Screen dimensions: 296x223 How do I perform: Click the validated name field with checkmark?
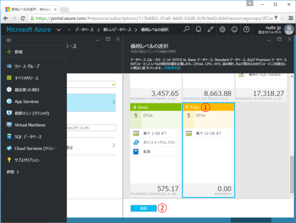click(x=91, y=84)
